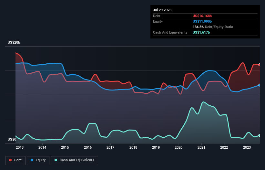Click the 2020 x-axis label
This screenshot has width=265, height=170.
pyautogui.click(x=178, y=147)
